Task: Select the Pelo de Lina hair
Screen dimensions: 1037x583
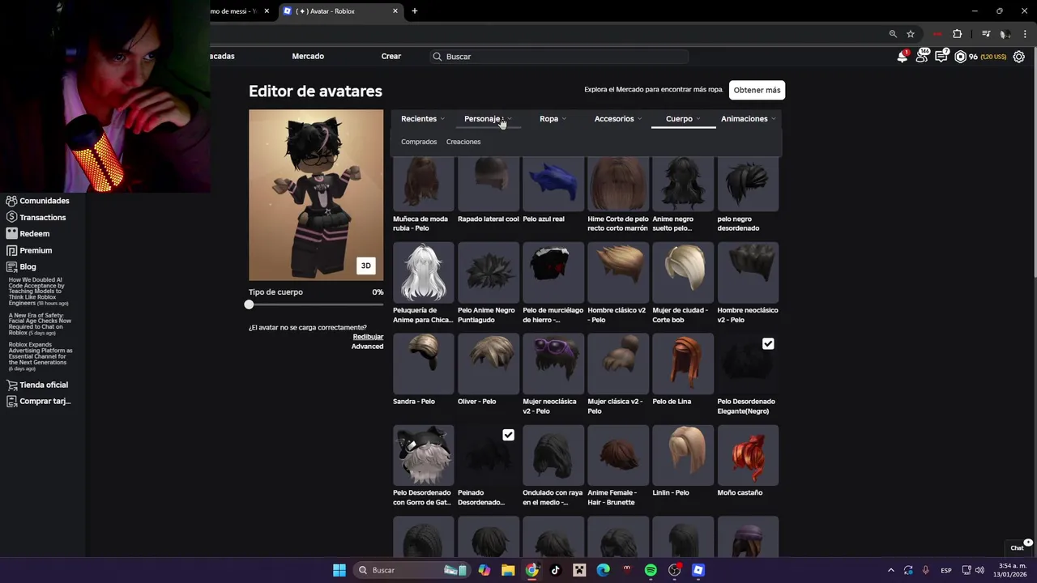Action: coord(683,364)
